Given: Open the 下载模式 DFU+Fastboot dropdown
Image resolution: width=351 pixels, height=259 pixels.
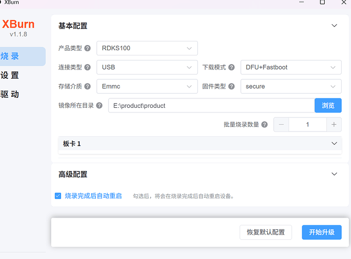Looking at the screenshot, I should [291, 67].
